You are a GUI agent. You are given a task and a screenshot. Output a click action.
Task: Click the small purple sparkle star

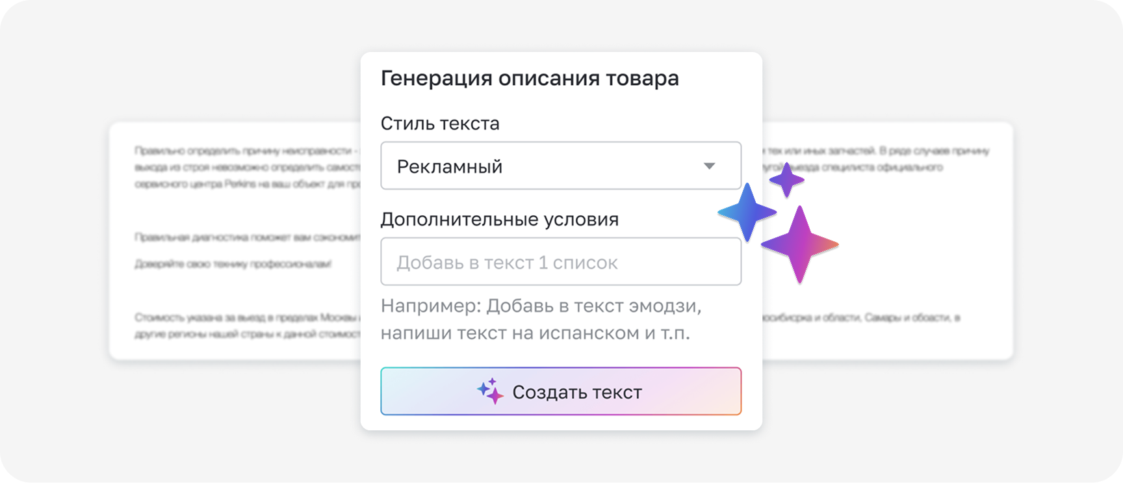pos(787,180)
